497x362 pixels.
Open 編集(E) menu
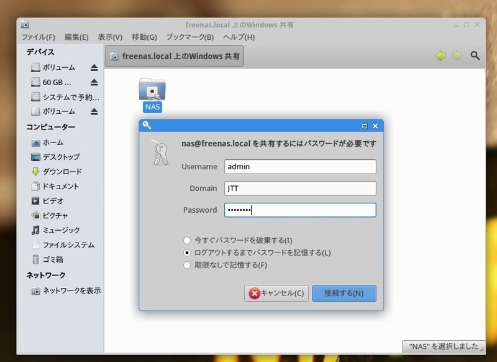pyautogui.click(x=76, y=37)
